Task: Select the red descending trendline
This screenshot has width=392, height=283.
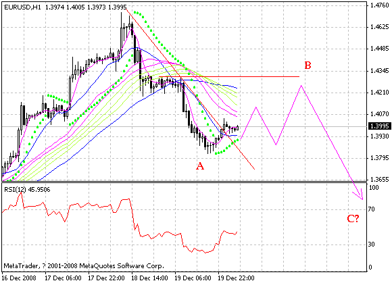Action: 190,88
